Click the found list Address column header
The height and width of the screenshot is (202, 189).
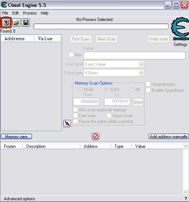point(17,39)
